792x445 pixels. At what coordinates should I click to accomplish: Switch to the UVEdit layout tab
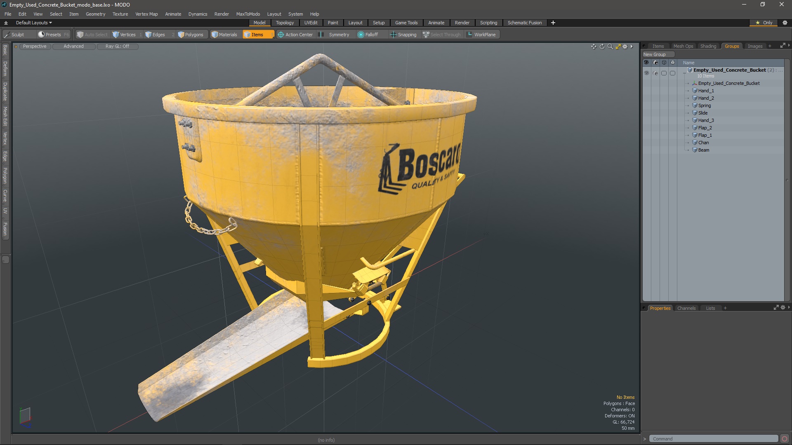pos(311,23)
